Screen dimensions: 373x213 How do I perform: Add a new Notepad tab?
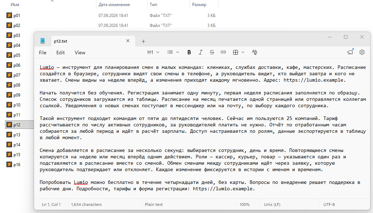point(143,42)
